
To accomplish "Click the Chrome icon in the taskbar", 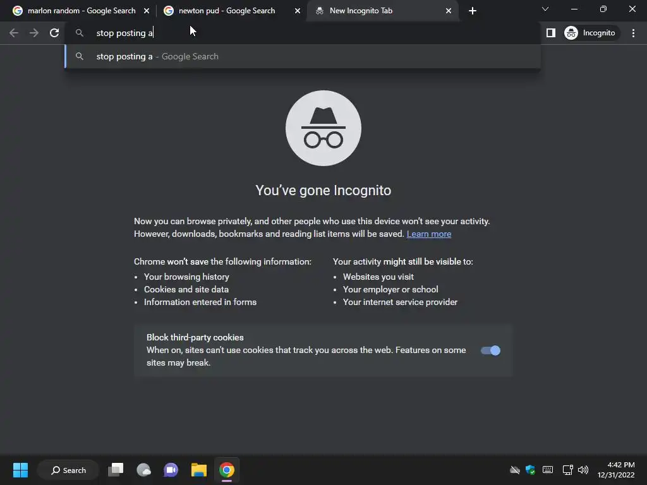I will (x=227, y=470).
